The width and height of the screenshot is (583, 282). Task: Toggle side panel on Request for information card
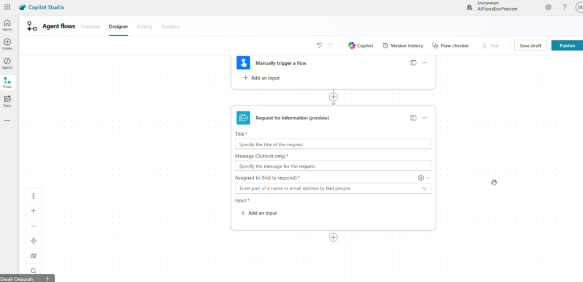point(413,118)
